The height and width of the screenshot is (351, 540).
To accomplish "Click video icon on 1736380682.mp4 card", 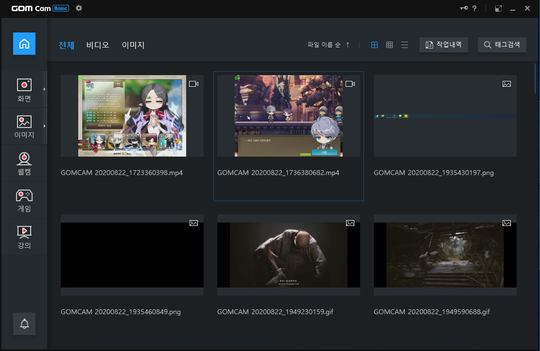I will tap(350, 84).
